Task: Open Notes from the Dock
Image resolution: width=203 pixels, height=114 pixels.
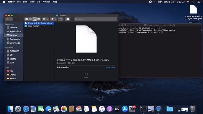Action: click(94, 109)
